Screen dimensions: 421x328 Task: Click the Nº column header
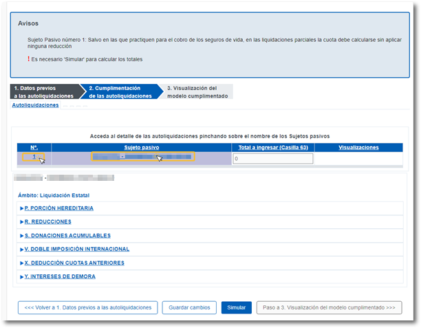[x=34, y=147]
